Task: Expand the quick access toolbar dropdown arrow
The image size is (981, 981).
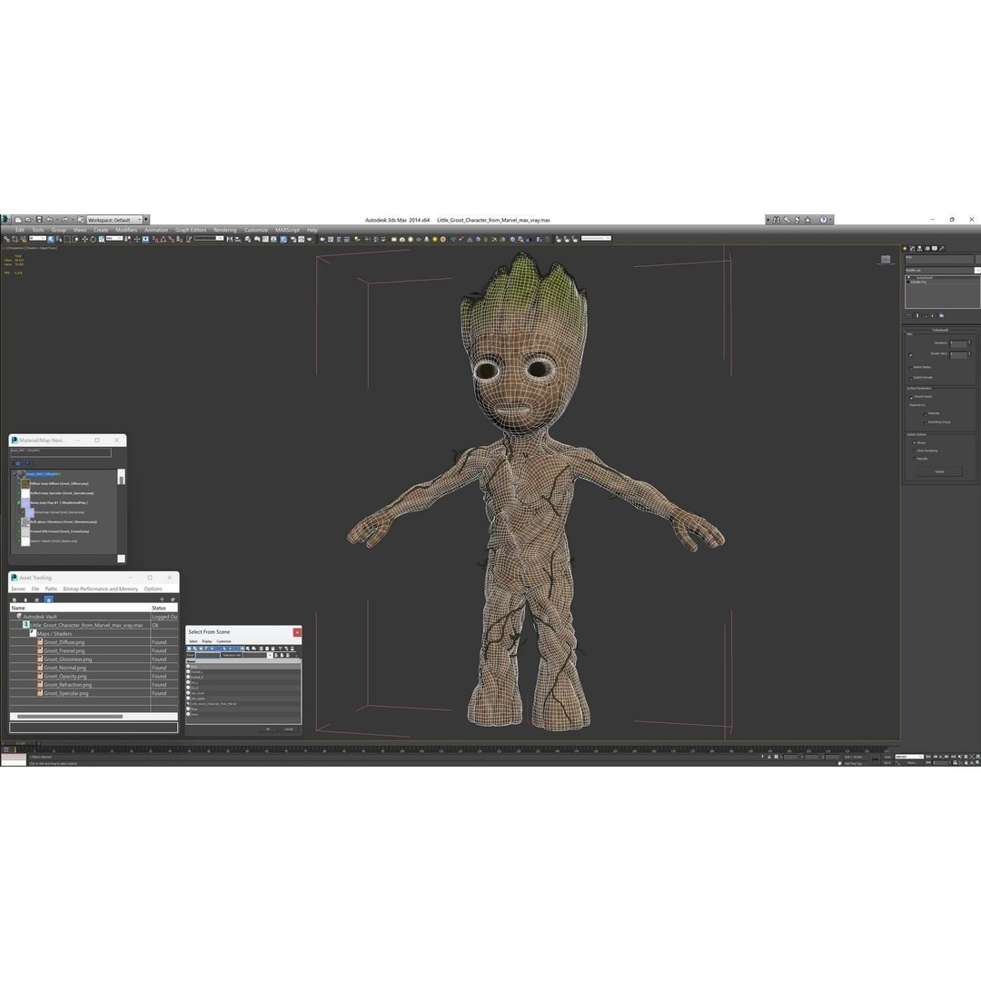Action: [x=145, y=220]
